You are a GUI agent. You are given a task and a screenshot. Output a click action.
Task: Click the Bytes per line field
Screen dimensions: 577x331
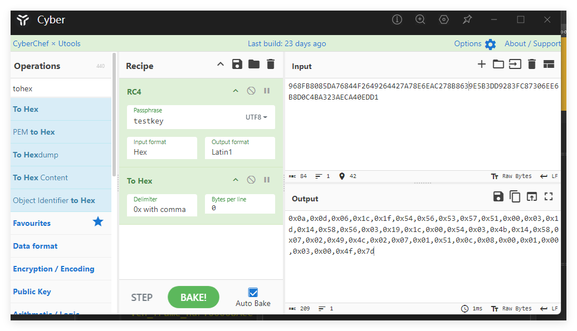tap(240, 204)
